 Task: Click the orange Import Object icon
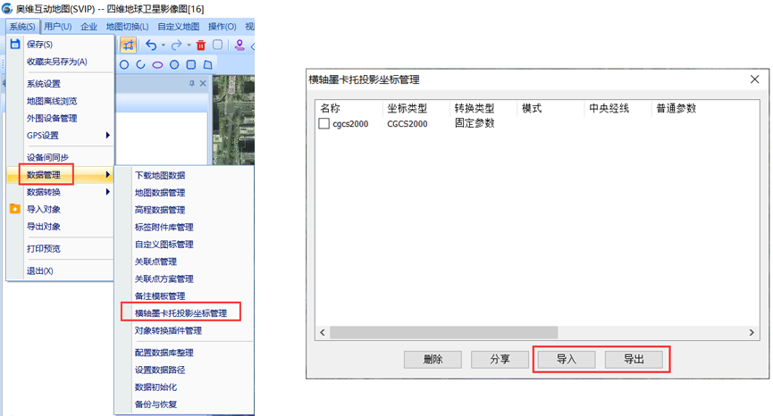(14, 209)
